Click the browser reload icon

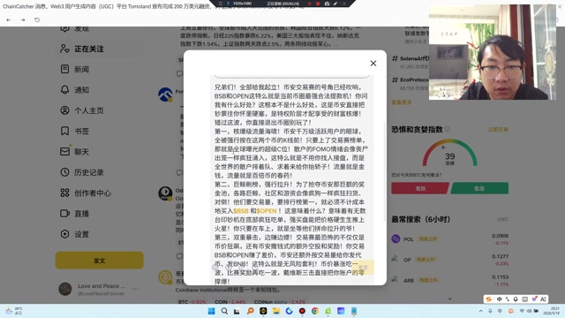pos(37,19)
